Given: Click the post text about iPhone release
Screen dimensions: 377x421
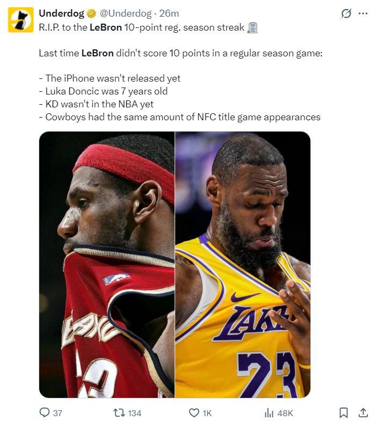Looking at the screenshot, I should point(110,78).
